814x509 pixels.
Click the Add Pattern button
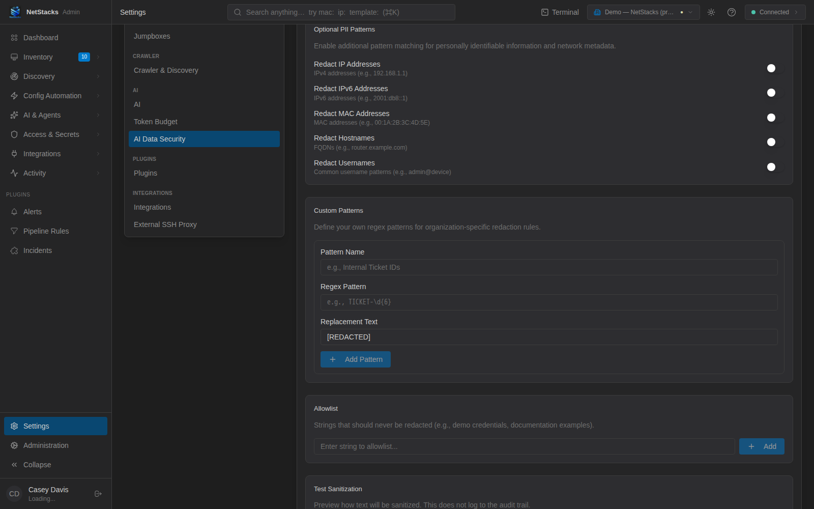coord(356,359)
